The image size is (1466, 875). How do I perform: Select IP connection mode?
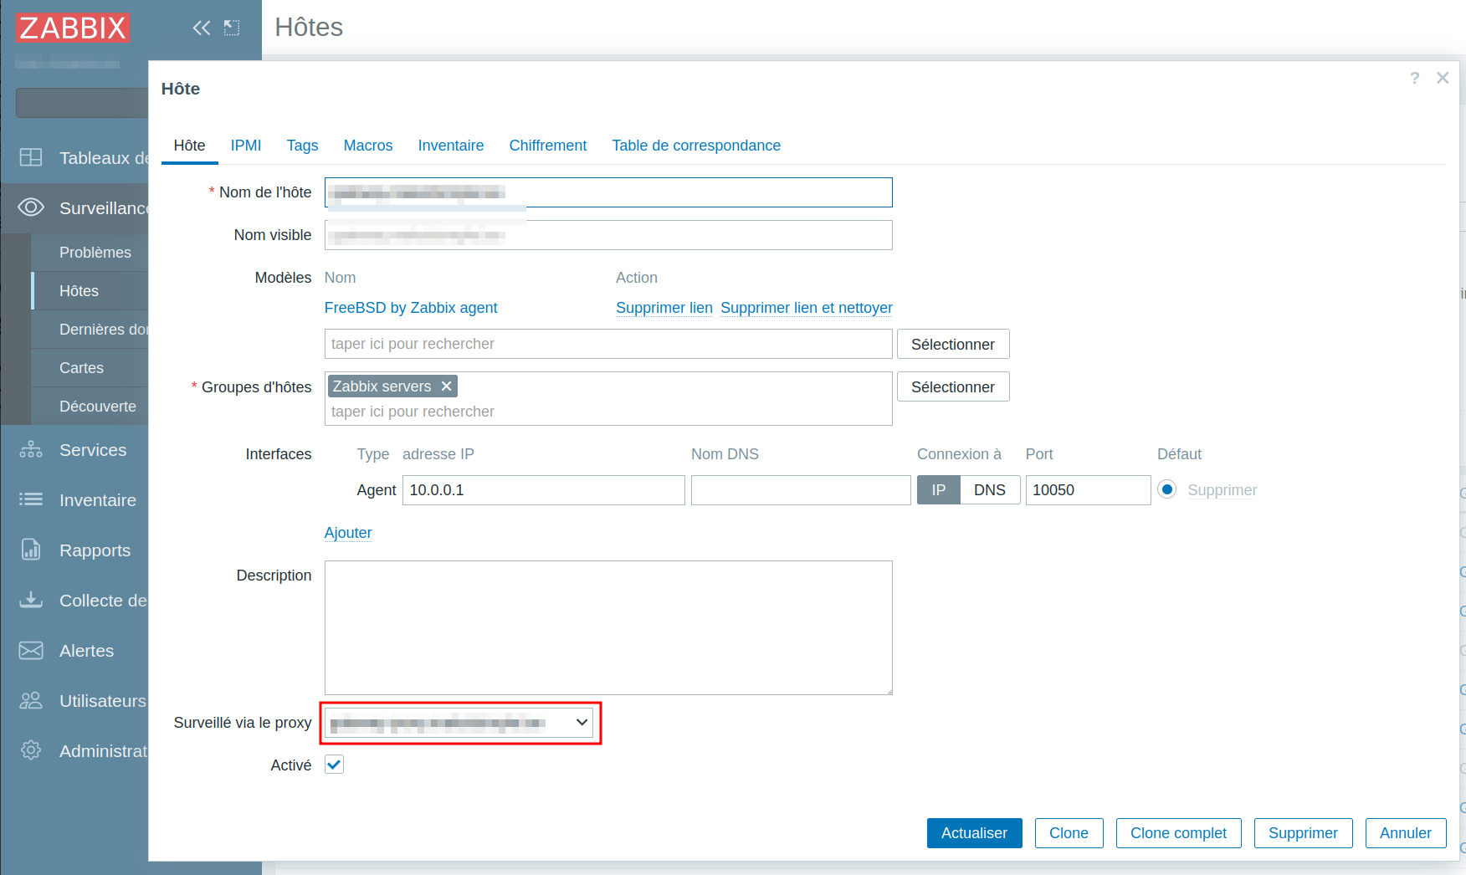[x=938, y=490]
